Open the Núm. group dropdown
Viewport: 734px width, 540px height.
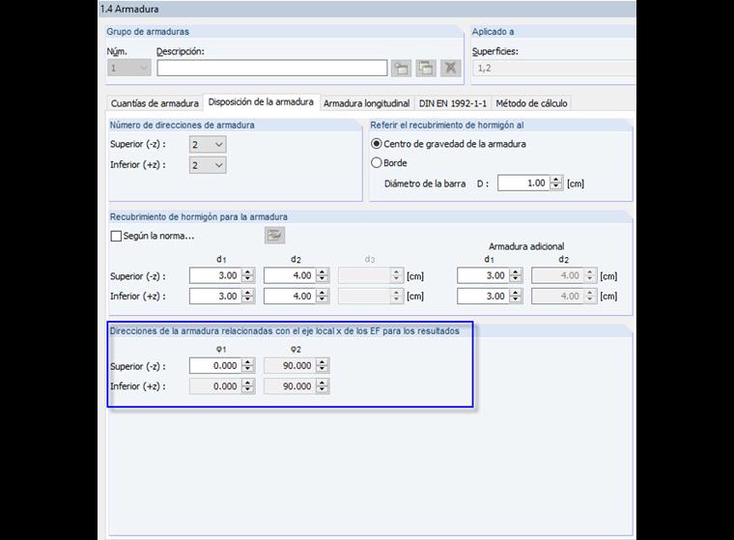coord(128,69)
